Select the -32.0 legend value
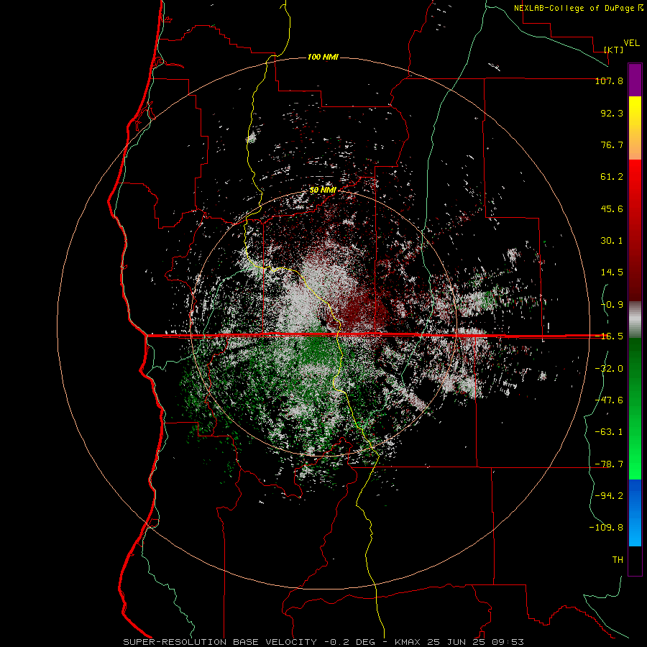Image resolution: width=647 pixels, height=647 pixels. click(x=609, y=369)
